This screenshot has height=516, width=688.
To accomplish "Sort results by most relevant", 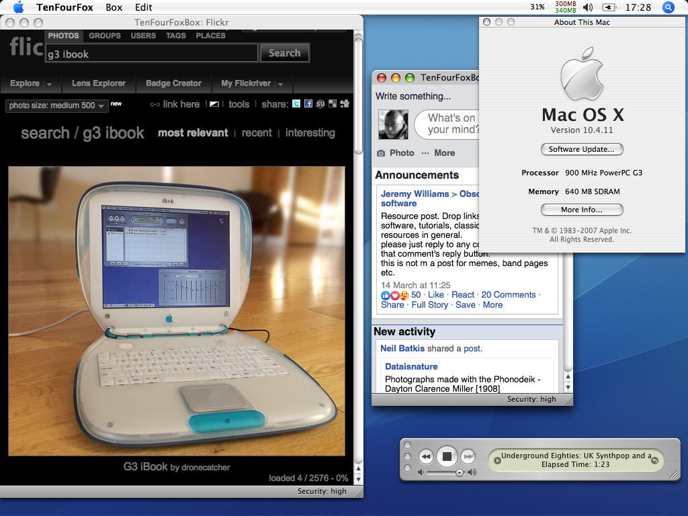I will (x=193, y=133).
